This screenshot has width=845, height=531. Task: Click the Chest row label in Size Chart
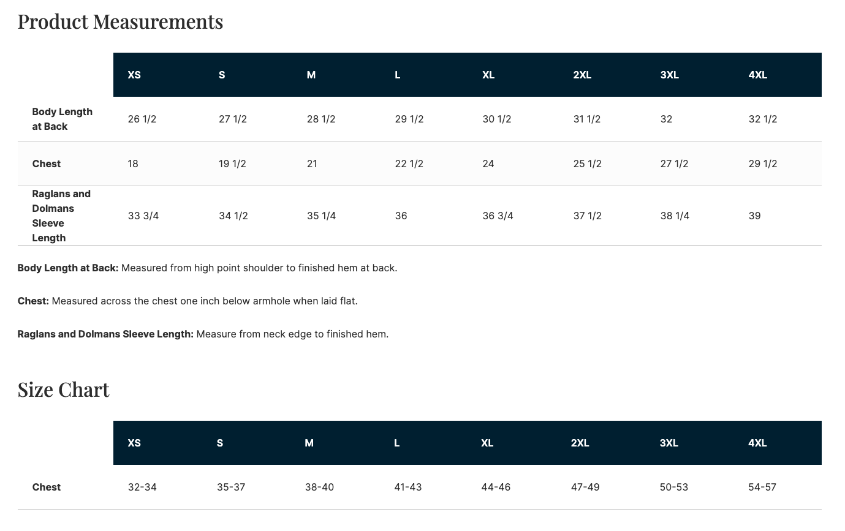click(x=47, y=487)
